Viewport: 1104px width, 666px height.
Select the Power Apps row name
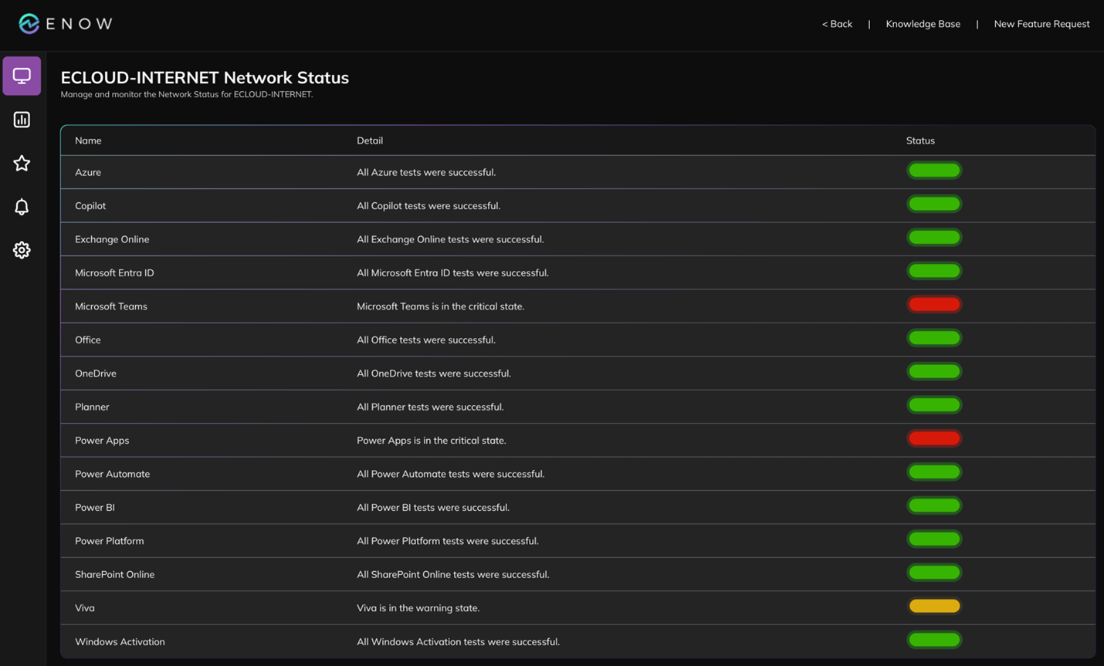coord(102,441)
